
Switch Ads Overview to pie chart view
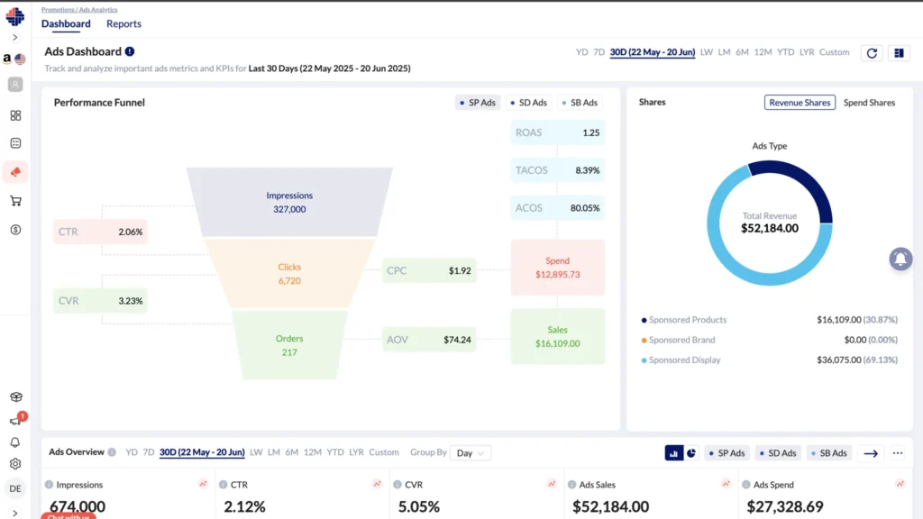691,453
